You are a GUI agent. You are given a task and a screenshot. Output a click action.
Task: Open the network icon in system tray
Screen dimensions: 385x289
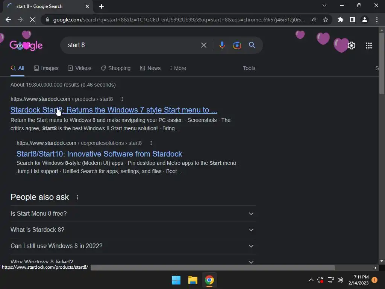coord(330,280)
